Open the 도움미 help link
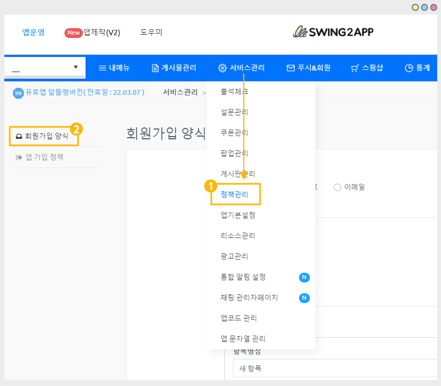441x386 pixels. 151,33
